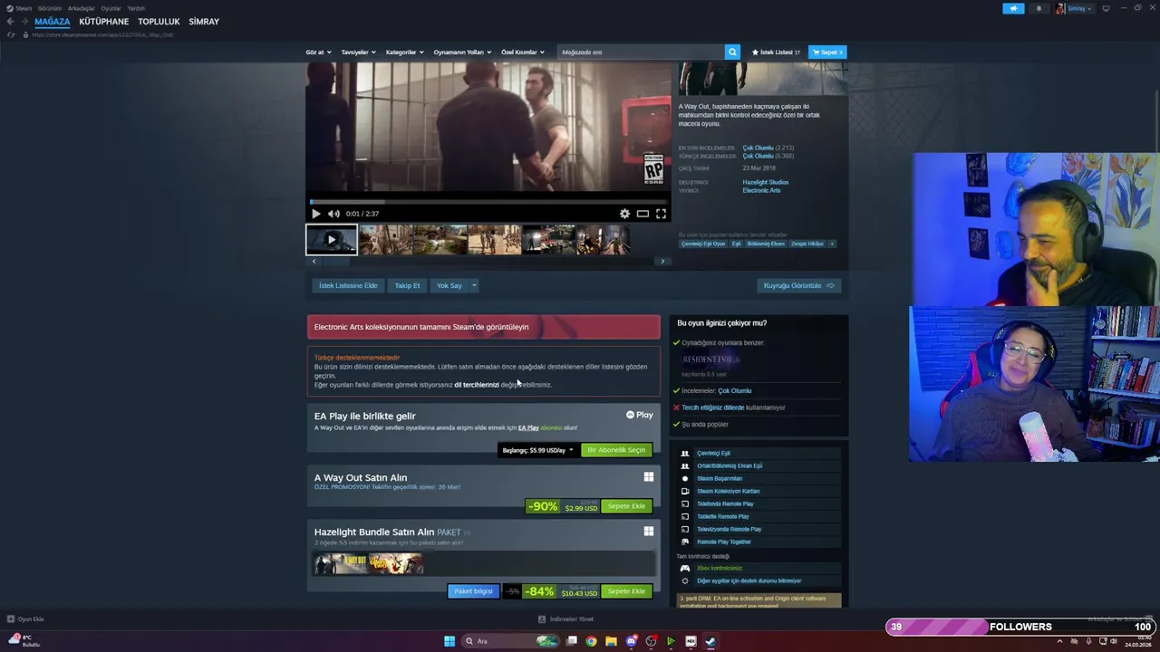Select the Çevrimiçi Eşli Oyun tag
The image size is (1160, 652).
703,244
